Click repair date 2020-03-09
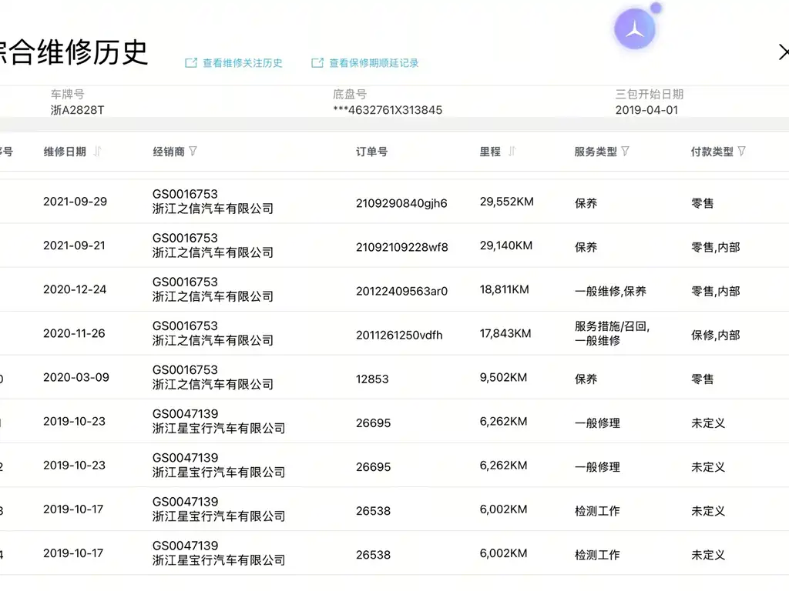The width and height of the screenshot is (789, 591). coord(76,377)
